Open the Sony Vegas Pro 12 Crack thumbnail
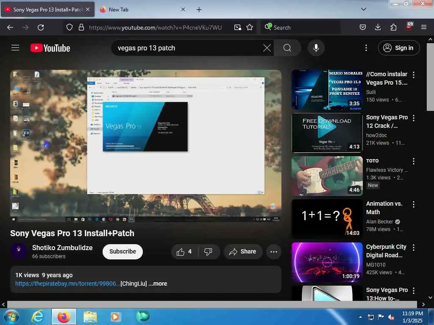The width and height of the screenshot is (434, 325). 327,133
